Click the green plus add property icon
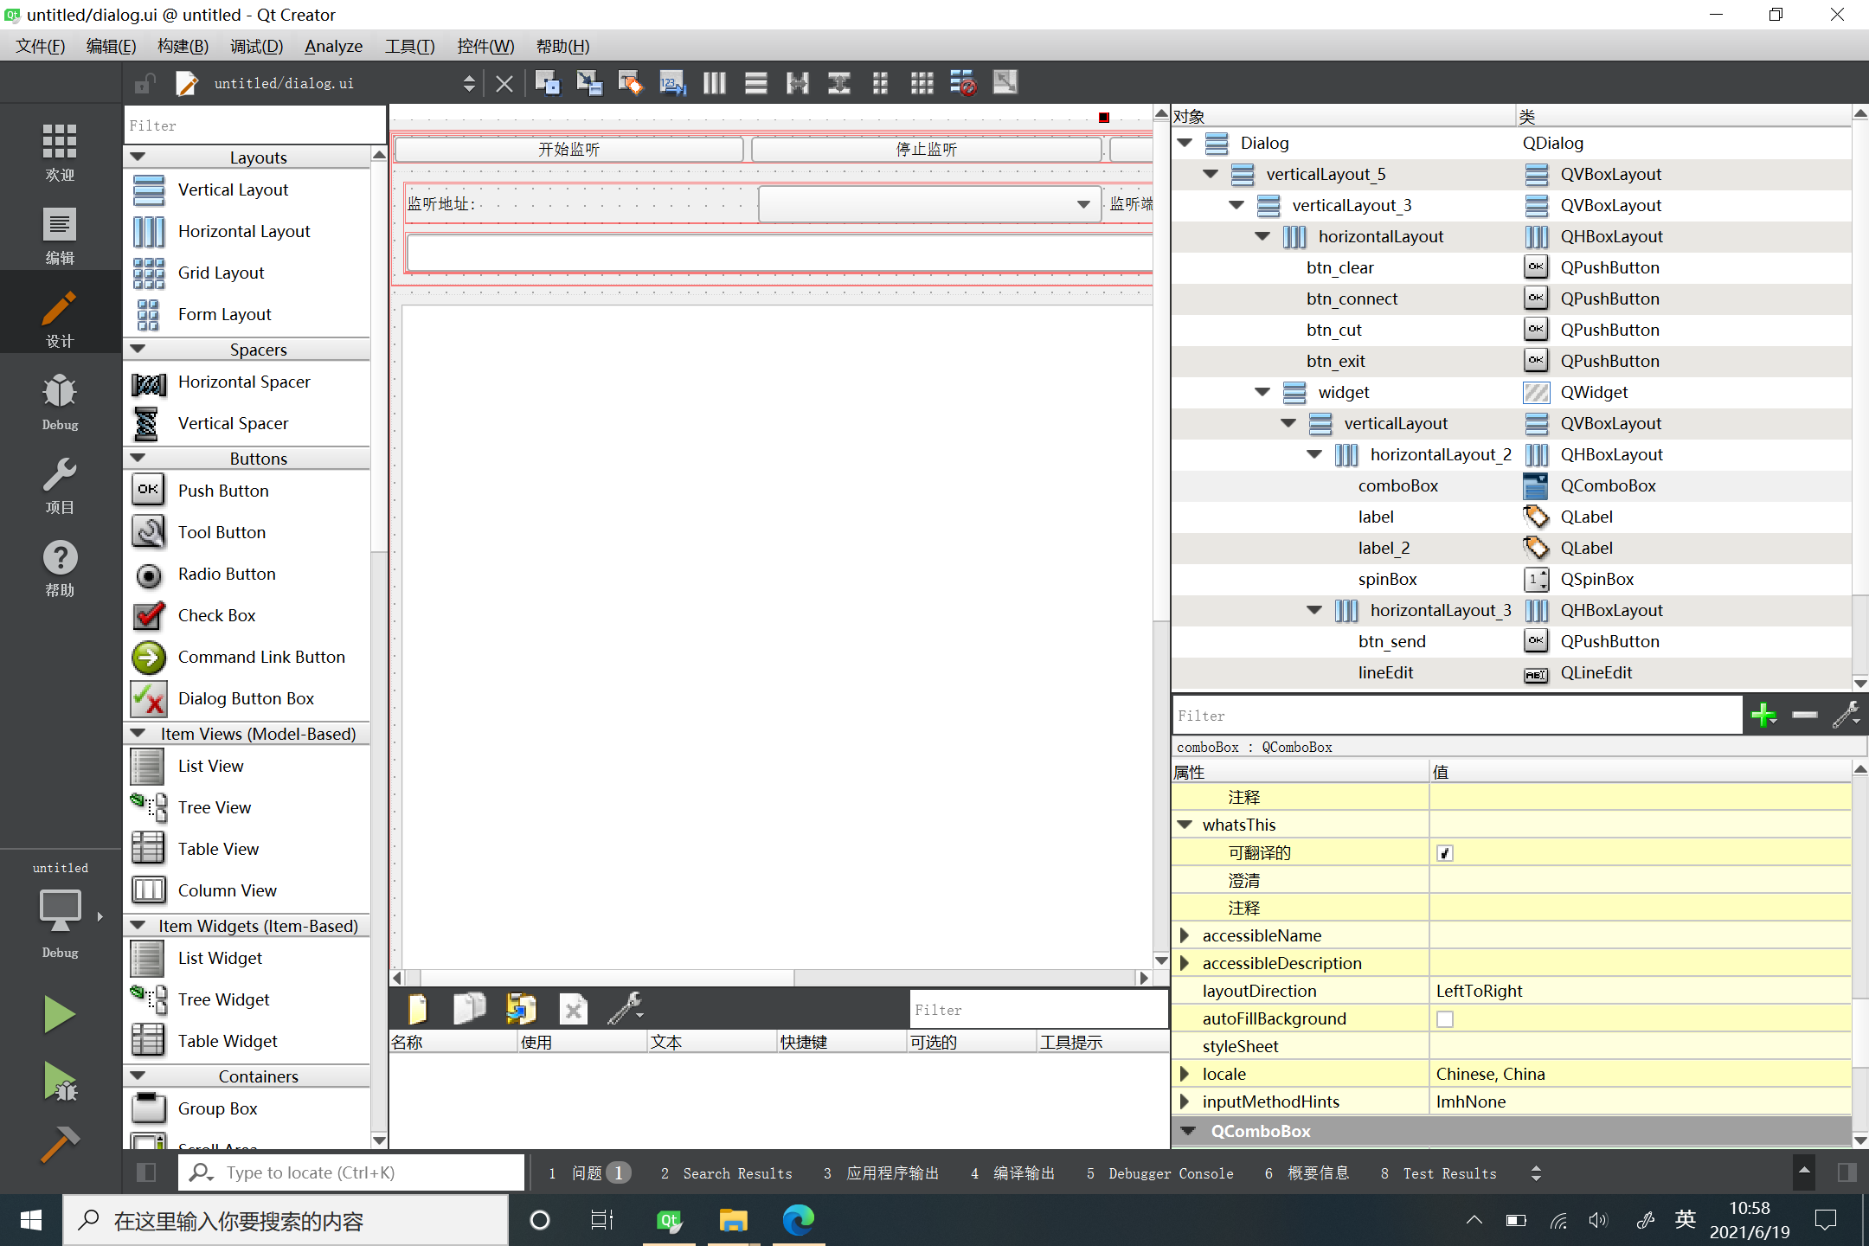This screenshot has width=1869, height=1246. coord(1763,716)
